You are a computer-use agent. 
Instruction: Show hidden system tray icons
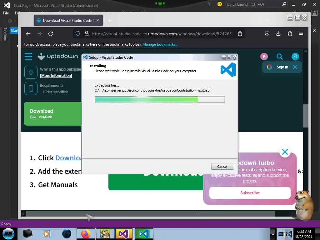click(x=273, y=234)
